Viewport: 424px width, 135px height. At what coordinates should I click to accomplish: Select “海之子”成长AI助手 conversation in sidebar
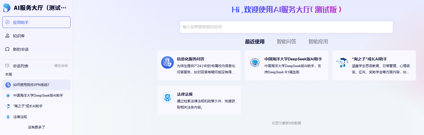click(x=28, y=106)
